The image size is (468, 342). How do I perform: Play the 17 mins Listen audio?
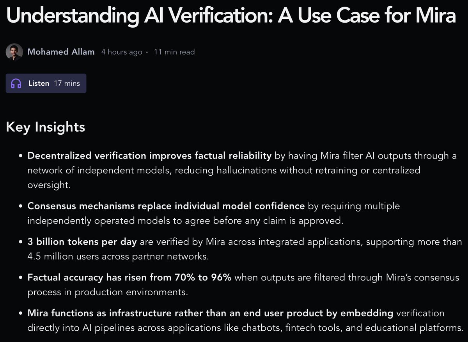click(46, 83)
